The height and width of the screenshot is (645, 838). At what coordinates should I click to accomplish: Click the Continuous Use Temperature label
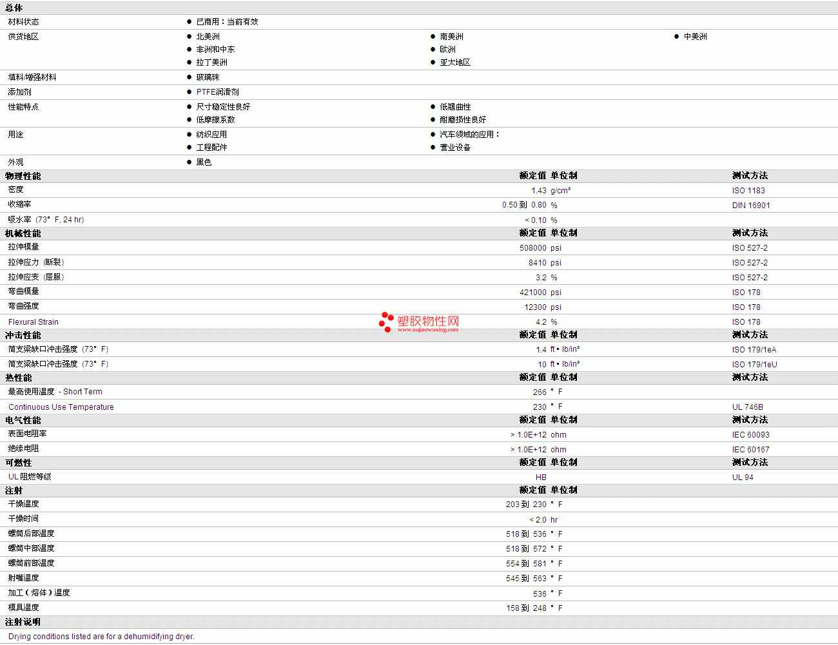(61, 407)
